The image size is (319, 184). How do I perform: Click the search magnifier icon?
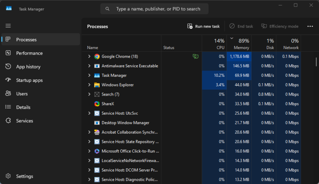point(107,9)
